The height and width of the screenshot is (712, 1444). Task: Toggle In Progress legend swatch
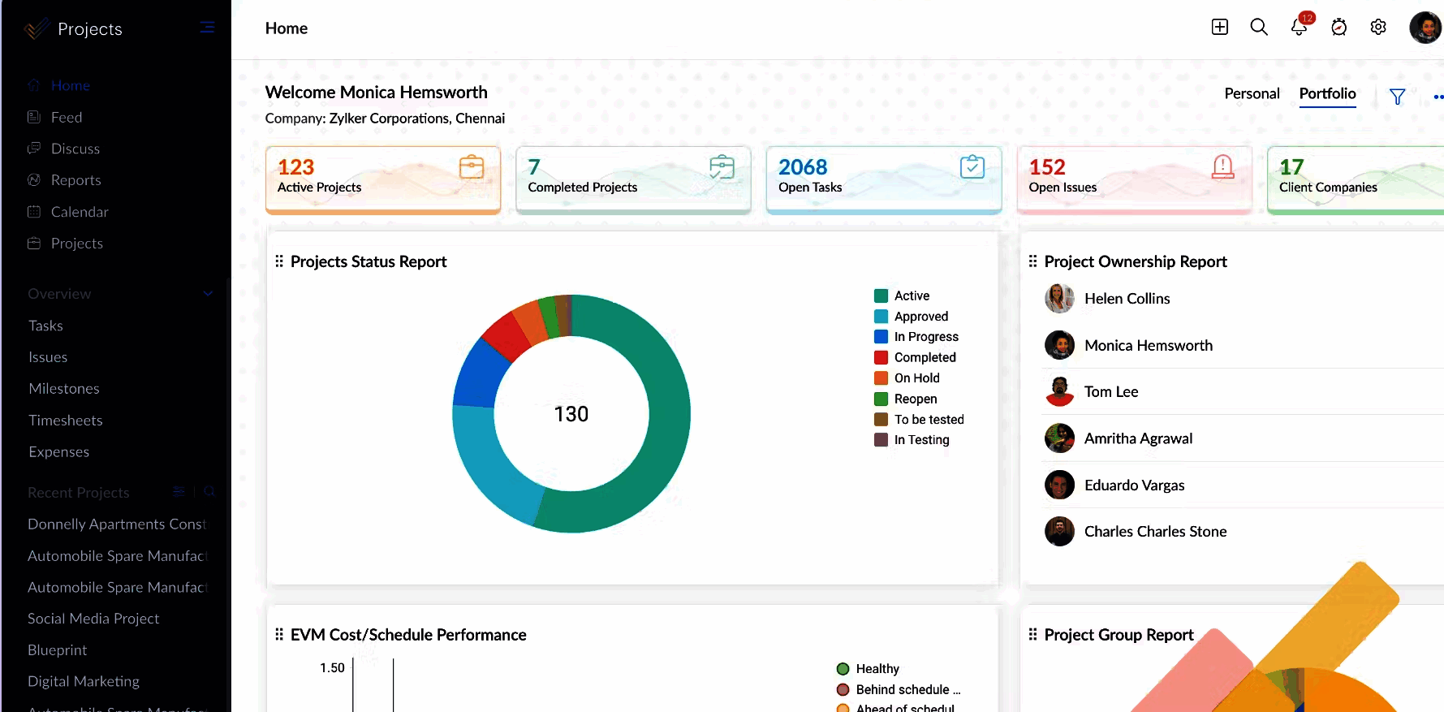(x=881, y=337)
